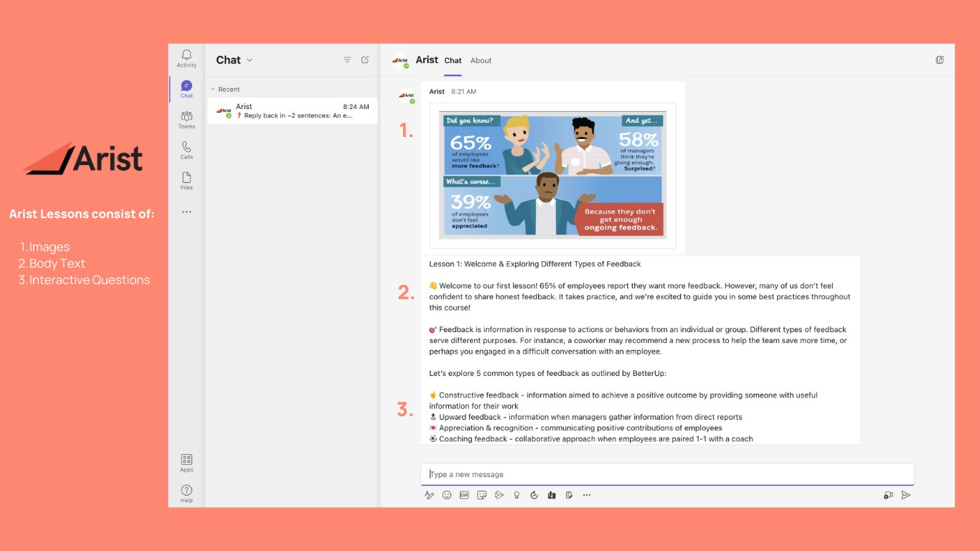The width and height of the screenshot is (980, 551).
Task: Open the sticker picker
Action: click(x=482, y=495)
